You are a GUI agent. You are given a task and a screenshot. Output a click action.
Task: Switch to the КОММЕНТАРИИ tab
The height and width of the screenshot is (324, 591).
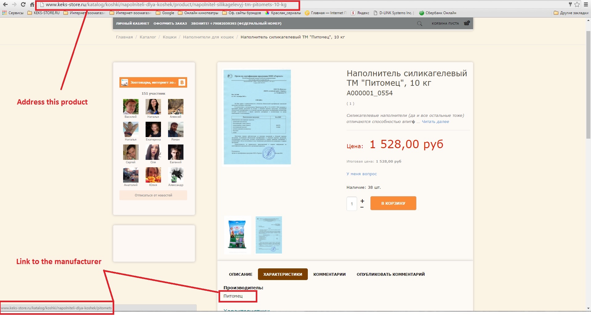click(x=329, y=274)
